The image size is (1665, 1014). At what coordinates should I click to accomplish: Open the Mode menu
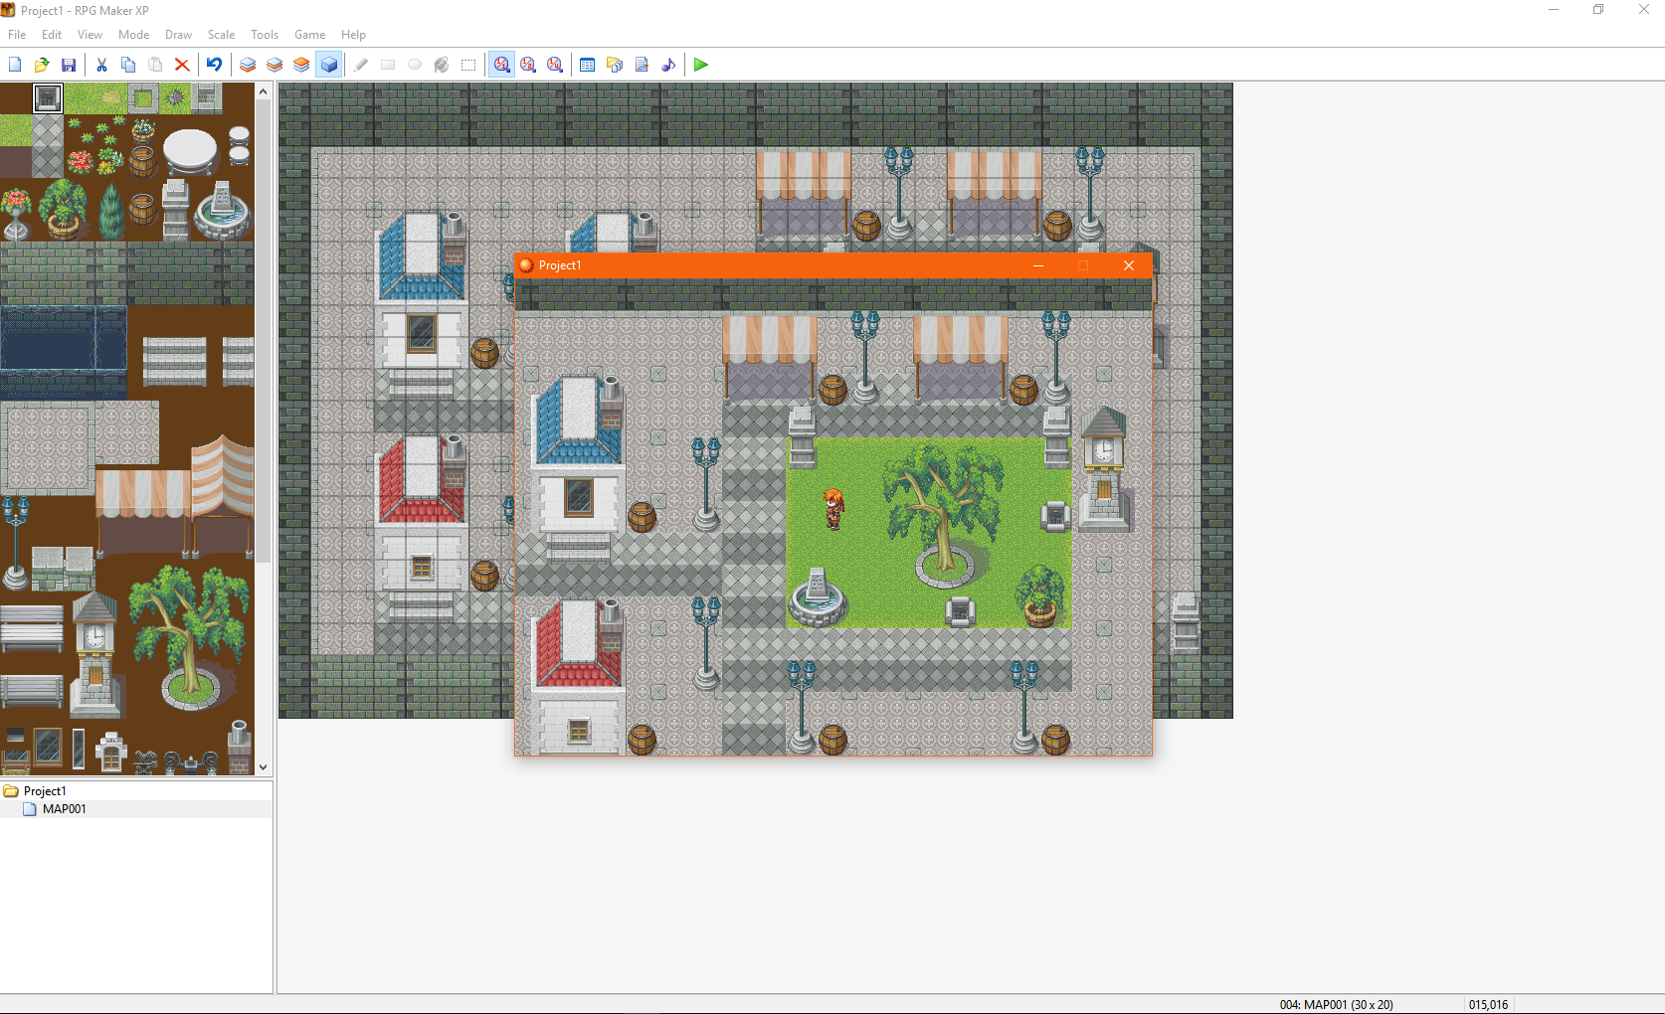tap(133, 34)
